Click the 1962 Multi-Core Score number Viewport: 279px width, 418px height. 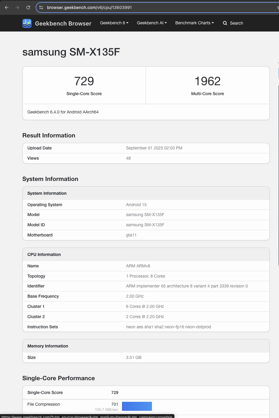click(208, 81)
